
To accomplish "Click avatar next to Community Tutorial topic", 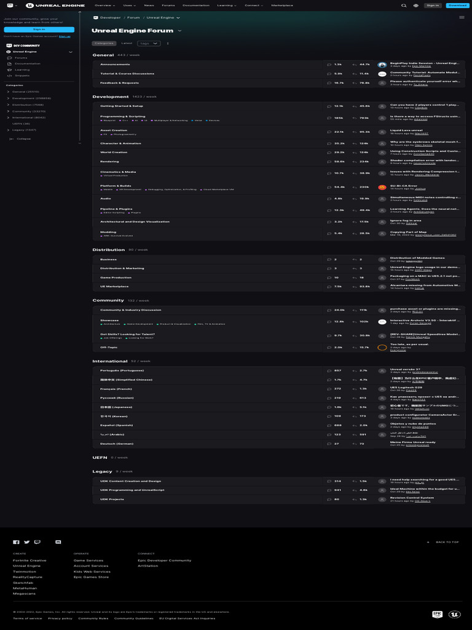I will click(x=382, y=74).
